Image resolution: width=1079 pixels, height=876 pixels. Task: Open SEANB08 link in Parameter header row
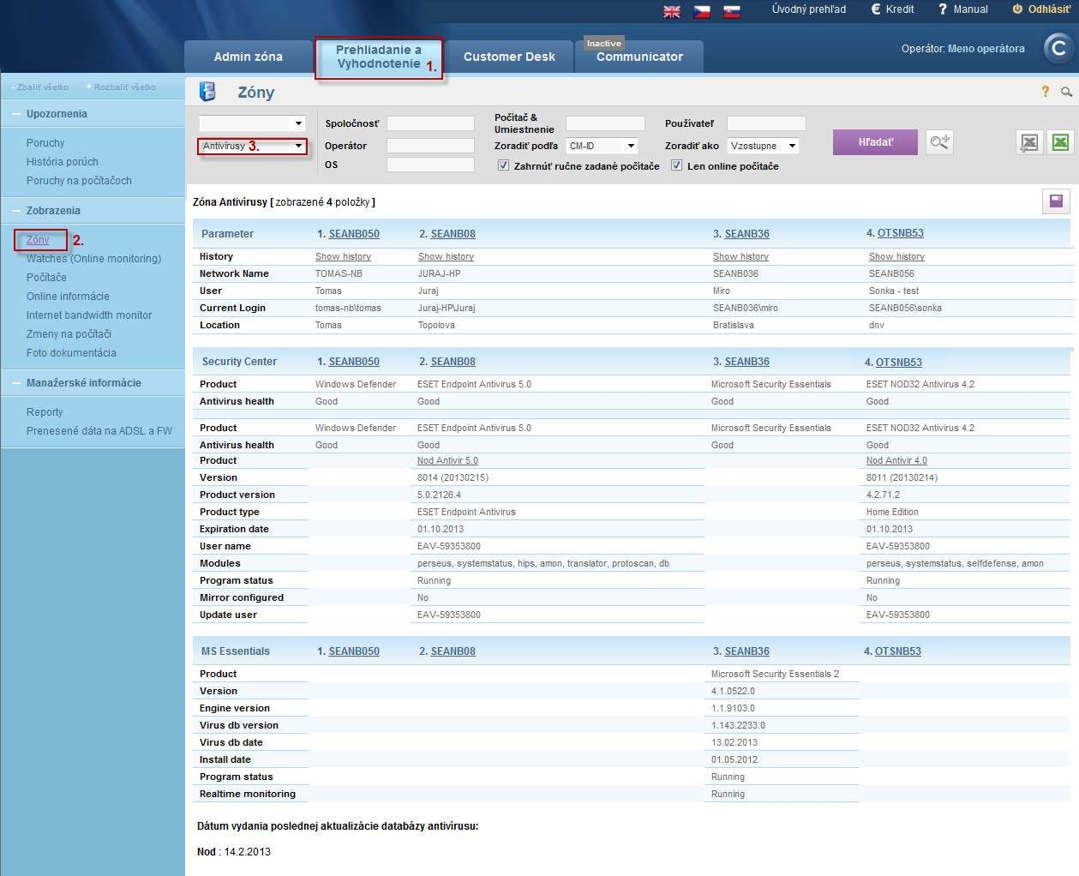(453, 234)
